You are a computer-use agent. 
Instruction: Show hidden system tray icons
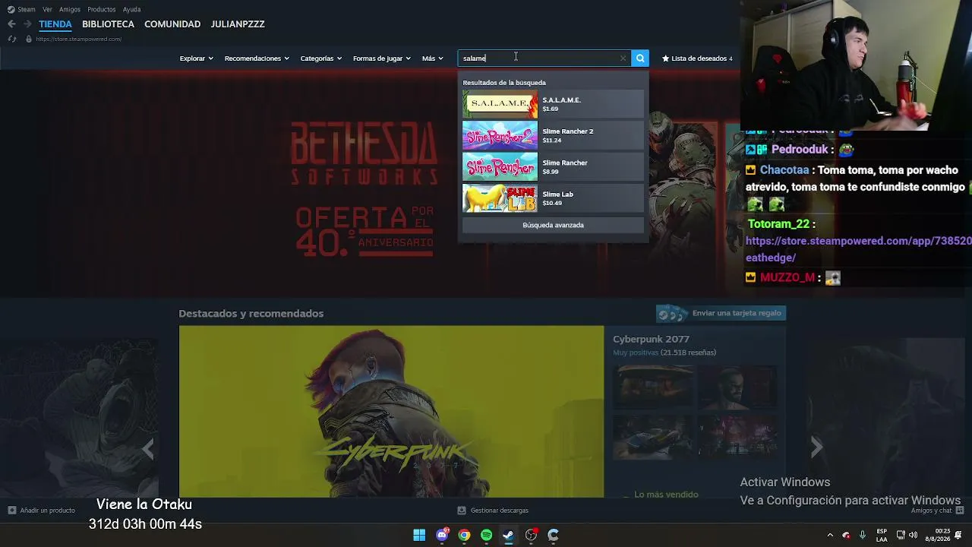[830, 535]
